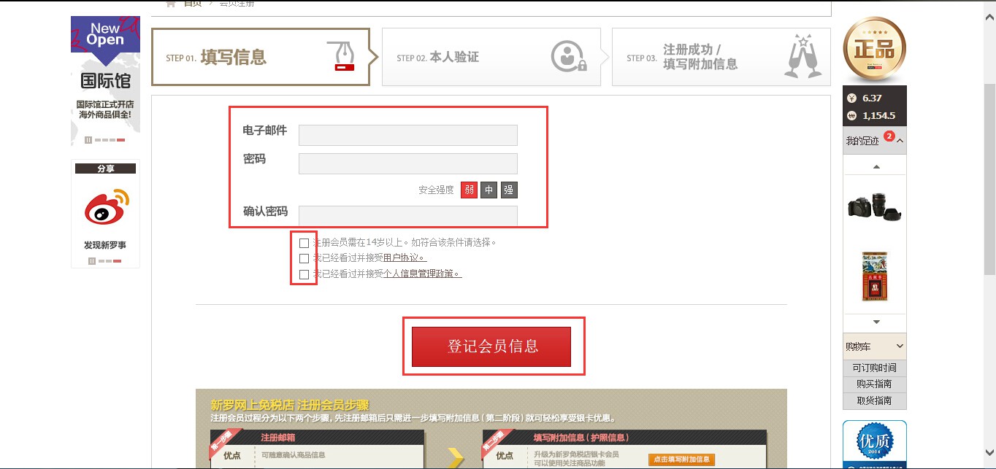The image size is (996, 469).
Task: Open 首页 from the breadcrumb
Action: click(x=191, y=2)
